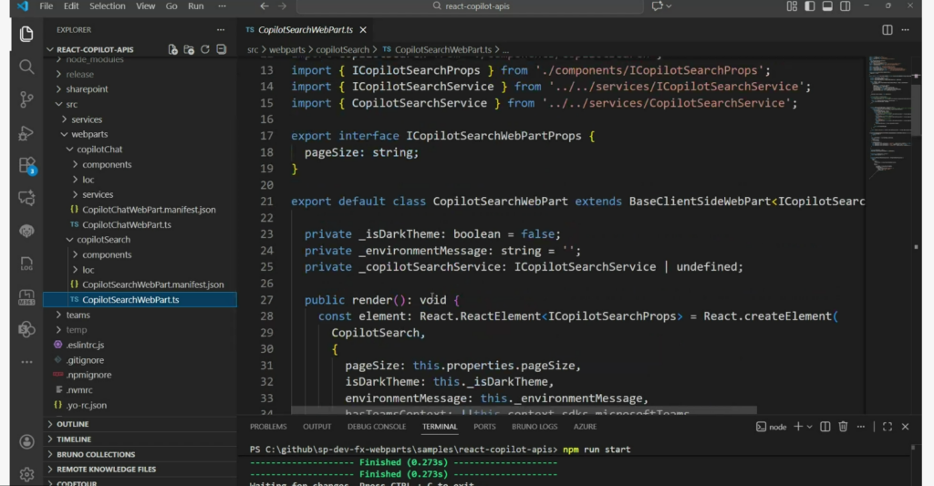
Task: Collapse the copilotSearch folder
Action: [x=103, y=240]
